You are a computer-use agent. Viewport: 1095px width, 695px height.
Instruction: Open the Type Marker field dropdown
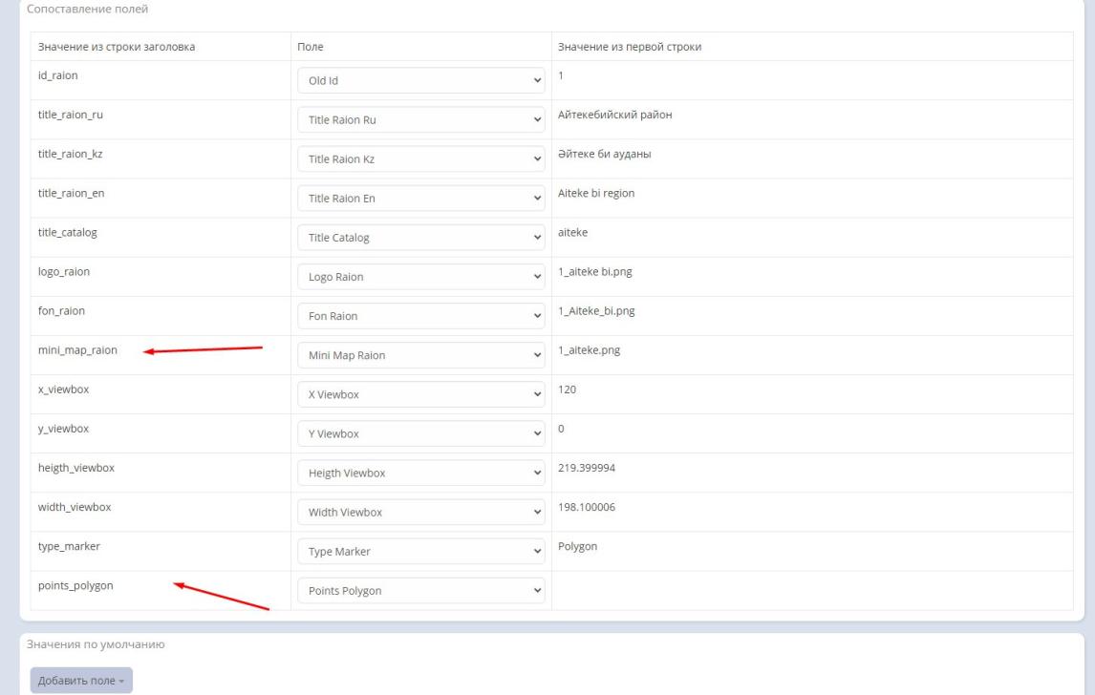click(x=420, y=552)
